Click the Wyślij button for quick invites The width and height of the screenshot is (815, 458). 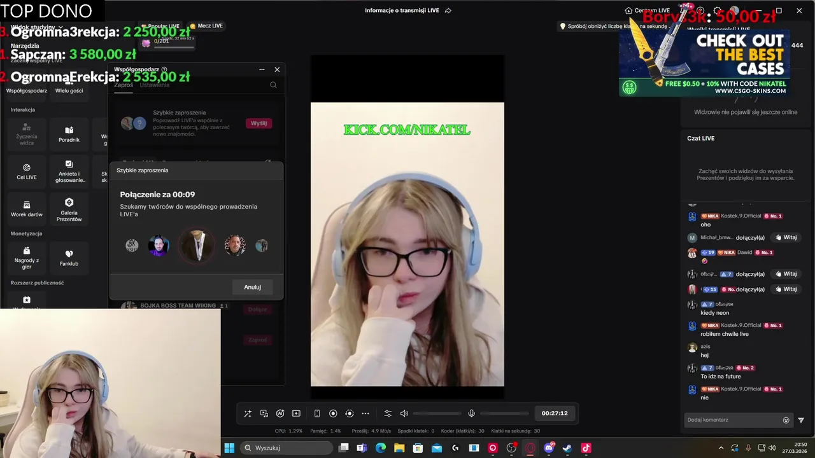point(259,123)
